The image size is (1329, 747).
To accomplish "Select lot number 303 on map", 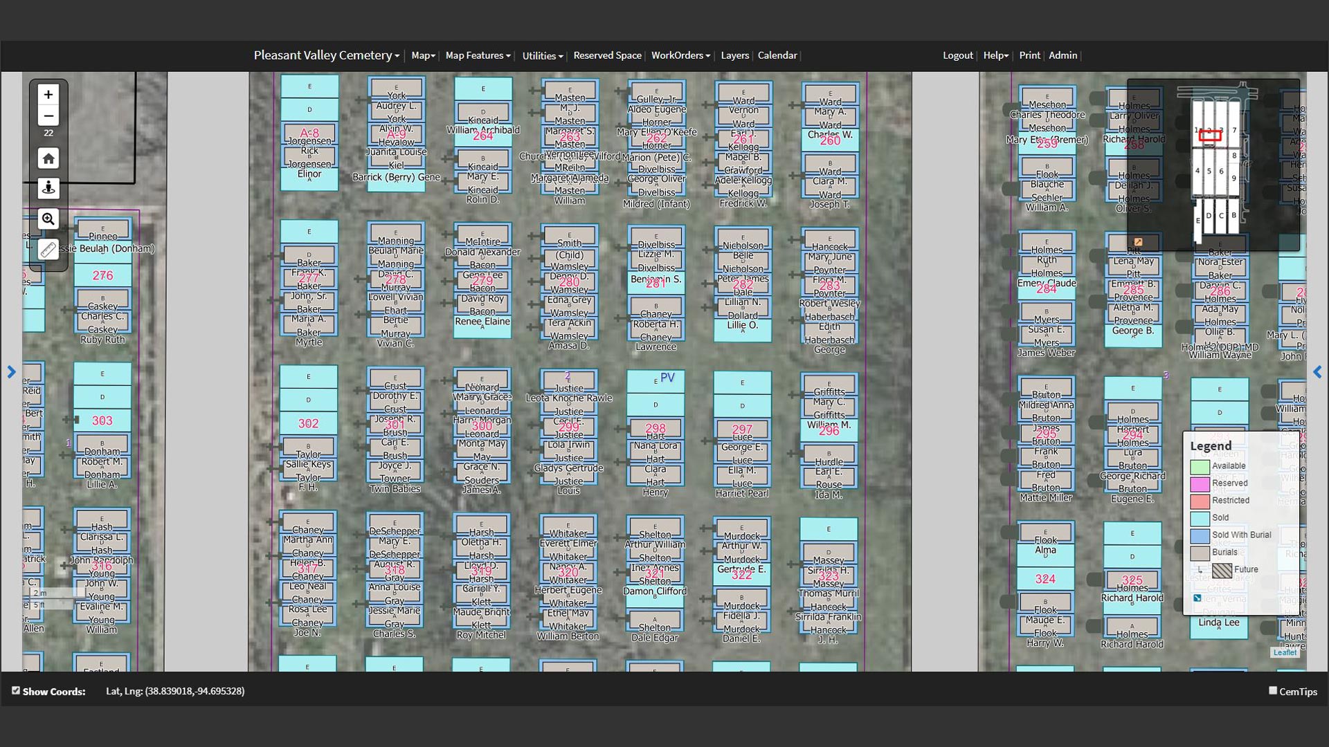I will coord(102,421).
